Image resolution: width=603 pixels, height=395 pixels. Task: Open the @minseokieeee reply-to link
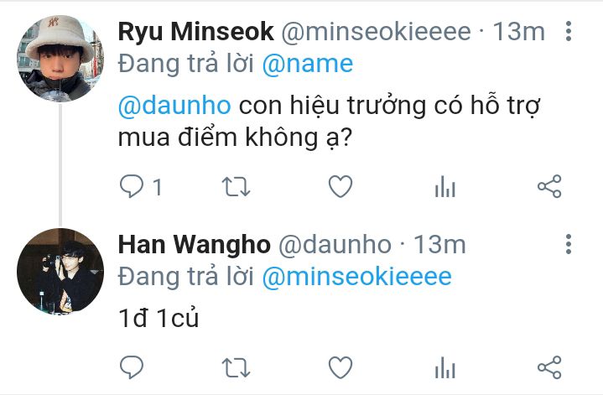[x=357, y=277]
